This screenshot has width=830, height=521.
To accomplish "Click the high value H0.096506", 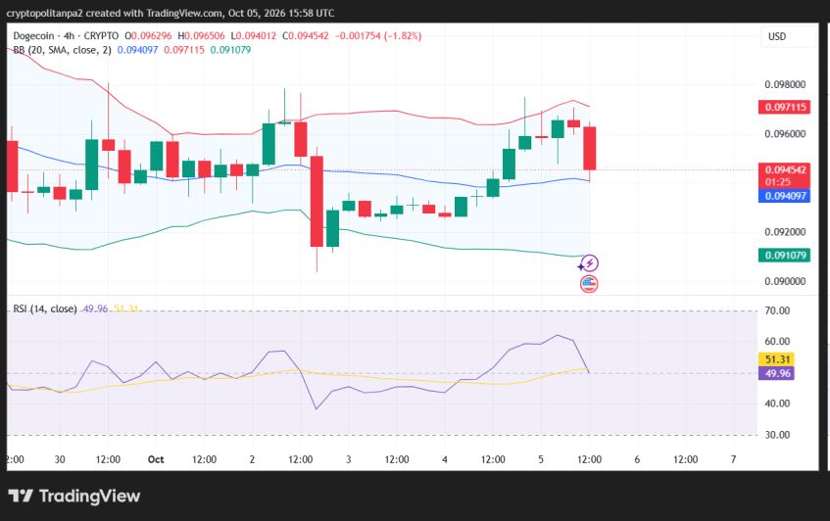I will (x=201, y=36).
